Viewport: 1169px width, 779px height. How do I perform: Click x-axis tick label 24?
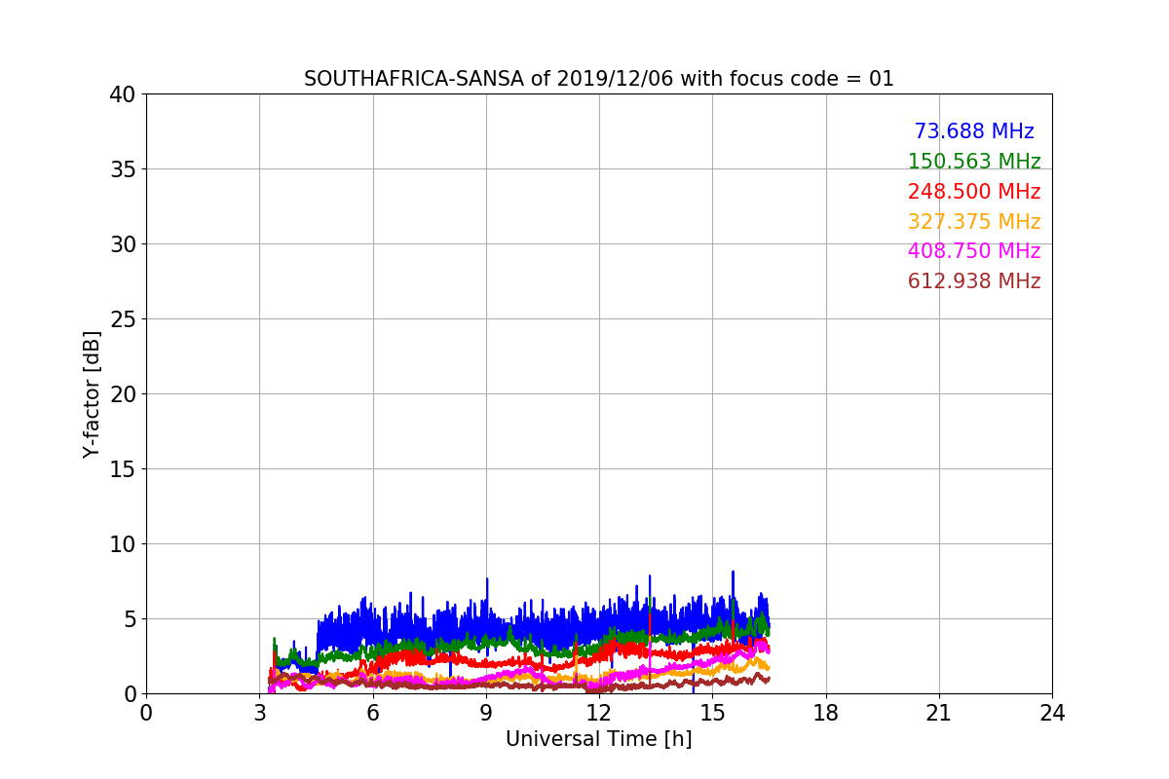coord(1052,713)
